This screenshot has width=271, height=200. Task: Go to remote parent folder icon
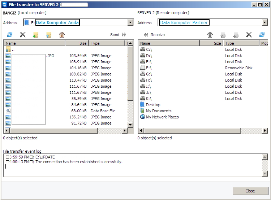tap(223, 35)
